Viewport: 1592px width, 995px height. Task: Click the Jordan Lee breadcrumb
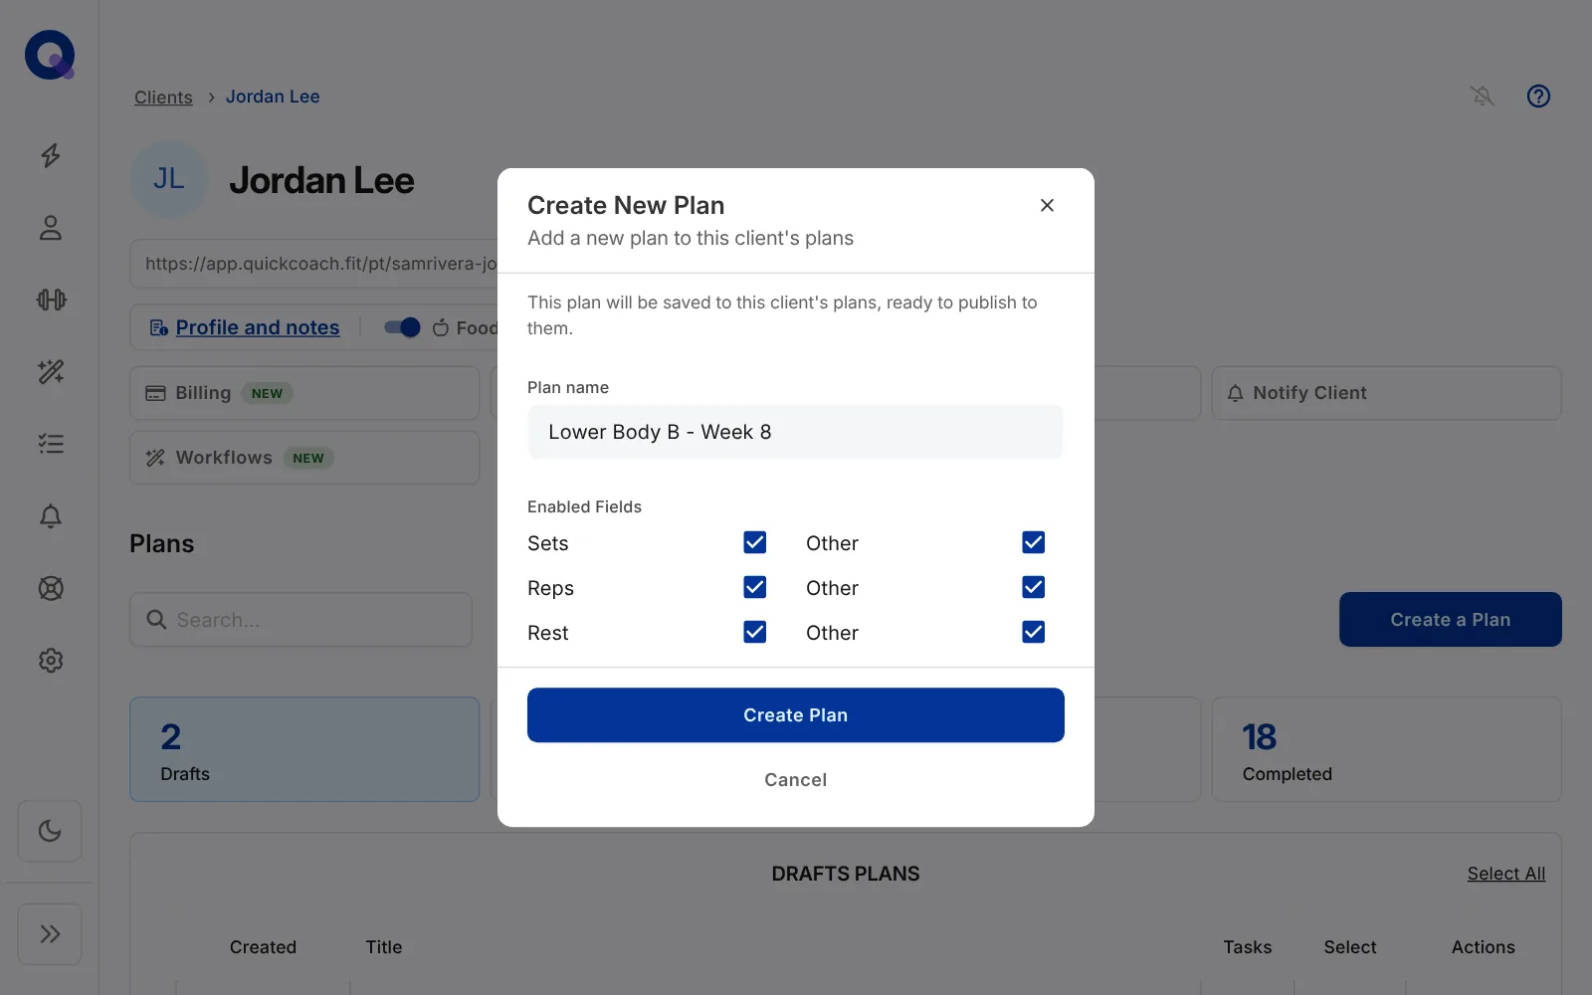[x=273, y=97]
